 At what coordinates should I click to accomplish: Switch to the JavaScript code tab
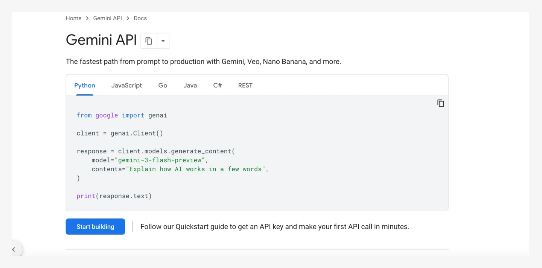[126, 85]
